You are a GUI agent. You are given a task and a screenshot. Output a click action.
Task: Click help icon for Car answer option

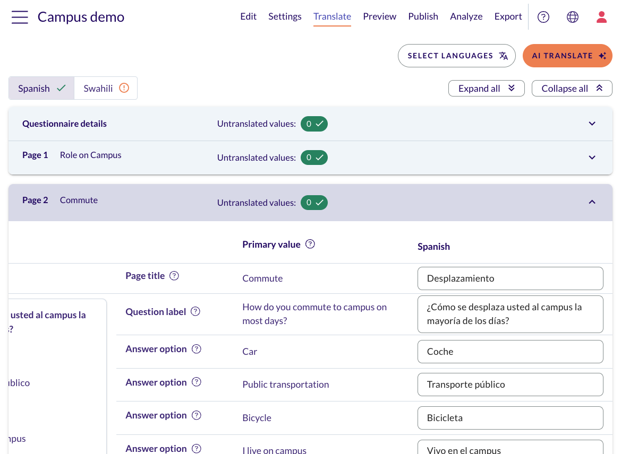coord(196,349)
